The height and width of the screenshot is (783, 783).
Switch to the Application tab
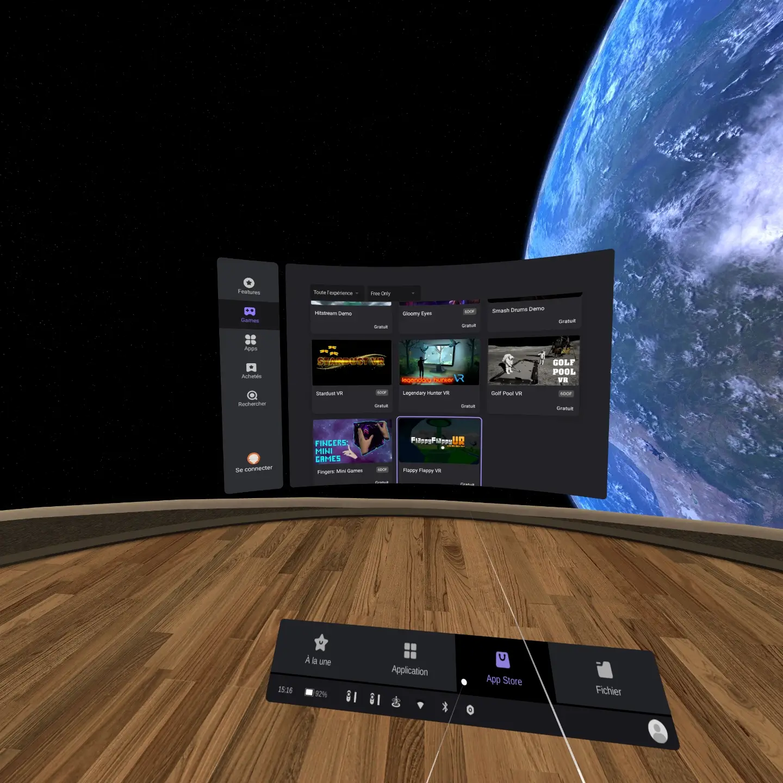tap(410, 658)
